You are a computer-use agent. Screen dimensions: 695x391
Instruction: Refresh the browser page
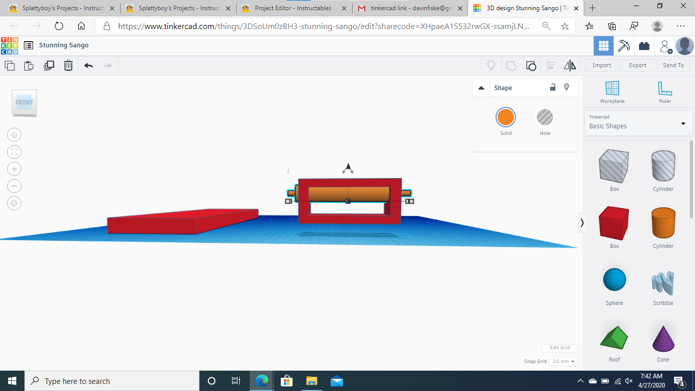point(59,26)
